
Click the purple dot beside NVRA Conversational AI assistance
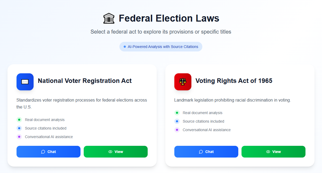coord(19,137)
